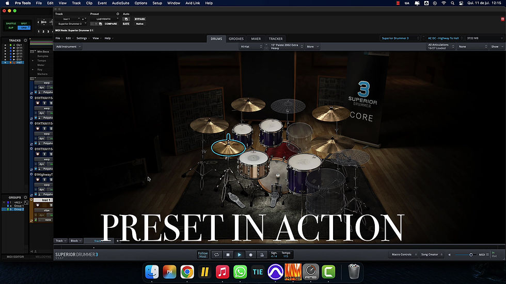Open the All Articulations dropdown
506x284 pixels.
[x=440, y=47]
